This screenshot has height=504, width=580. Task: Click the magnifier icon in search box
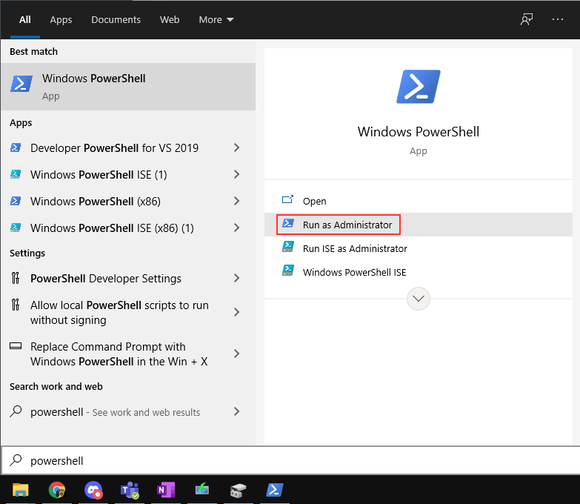coord(16,460)
